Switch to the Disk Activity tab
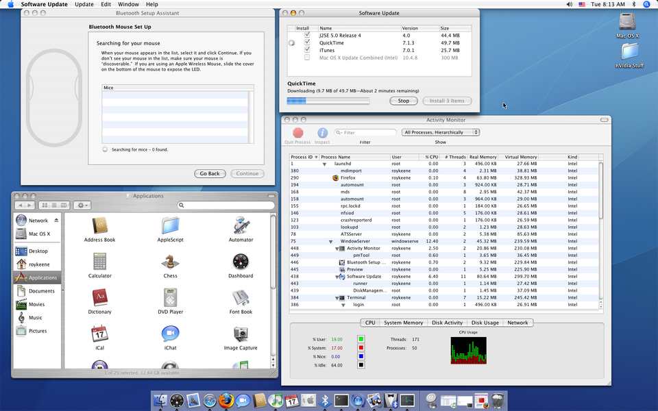Viewport: 658px width, 411px height. [447, 323]
